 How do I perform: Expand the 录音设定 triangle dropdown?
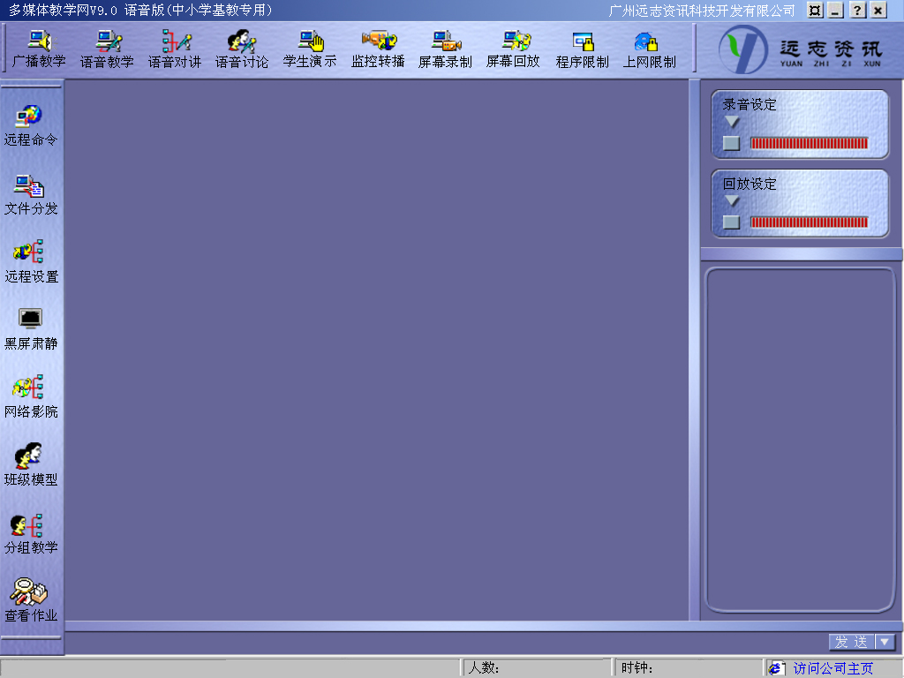tap(732, 122)
